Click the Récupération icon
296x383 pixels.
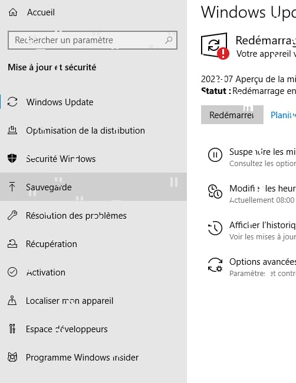(x=12, y=244)
